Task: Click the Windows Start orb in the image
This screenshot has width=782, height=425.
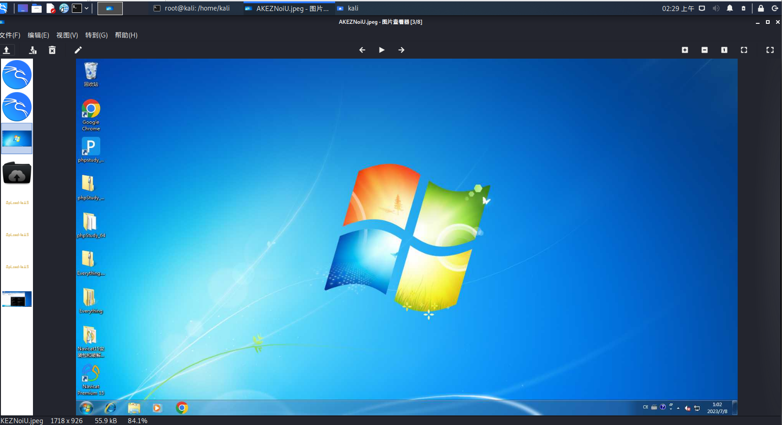Action: click(x=87, y=408)
